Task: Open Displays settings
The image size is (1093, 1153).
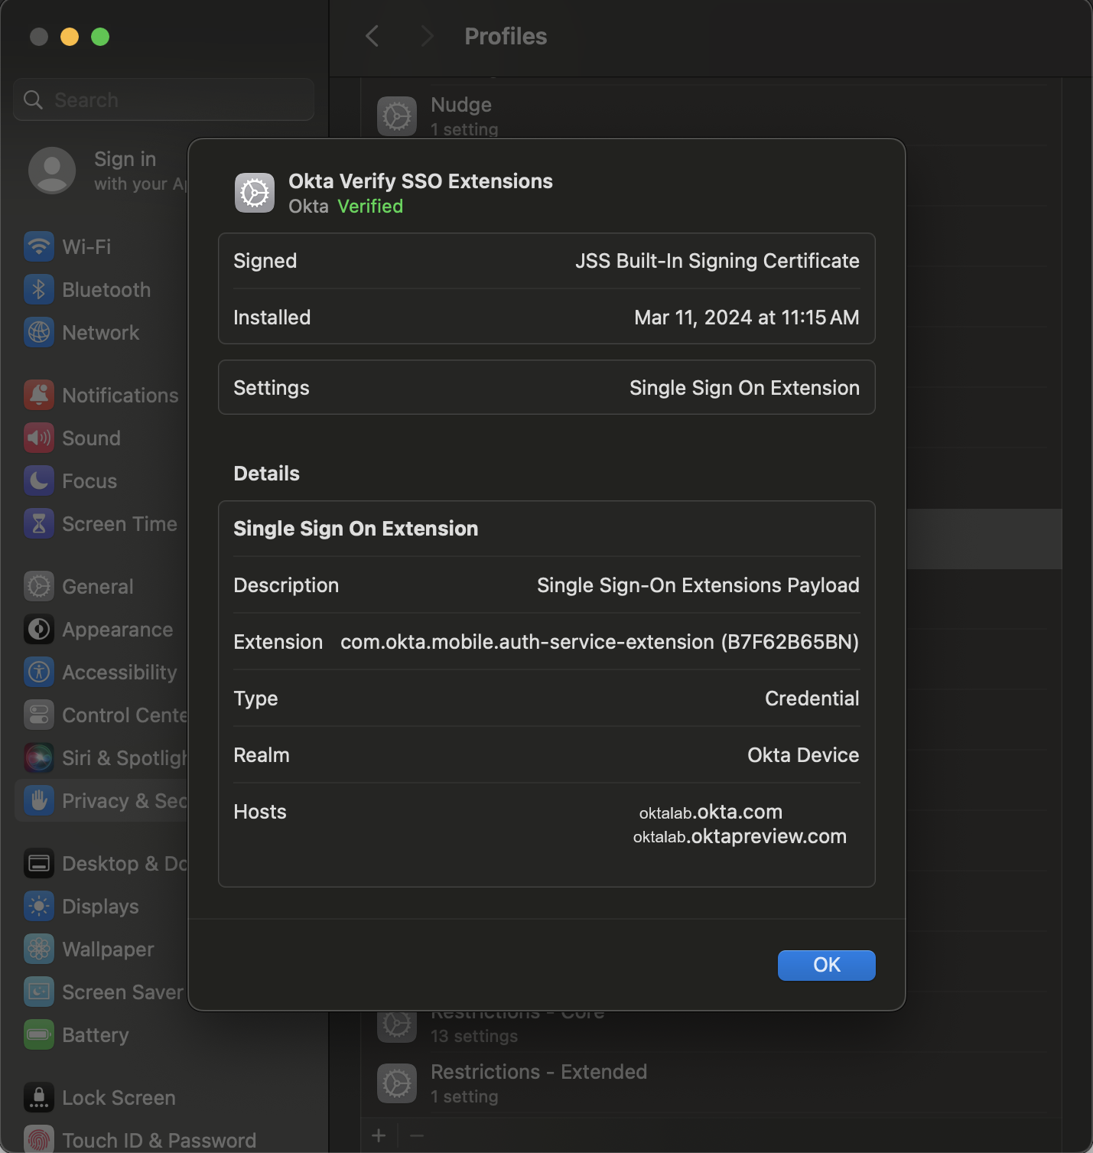Action: 100,906
